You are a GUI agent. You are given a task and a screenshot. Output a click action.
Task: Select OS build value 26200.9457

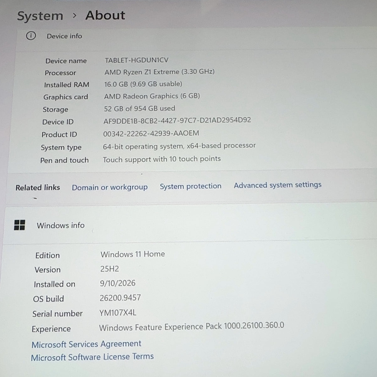click(120, 298)
